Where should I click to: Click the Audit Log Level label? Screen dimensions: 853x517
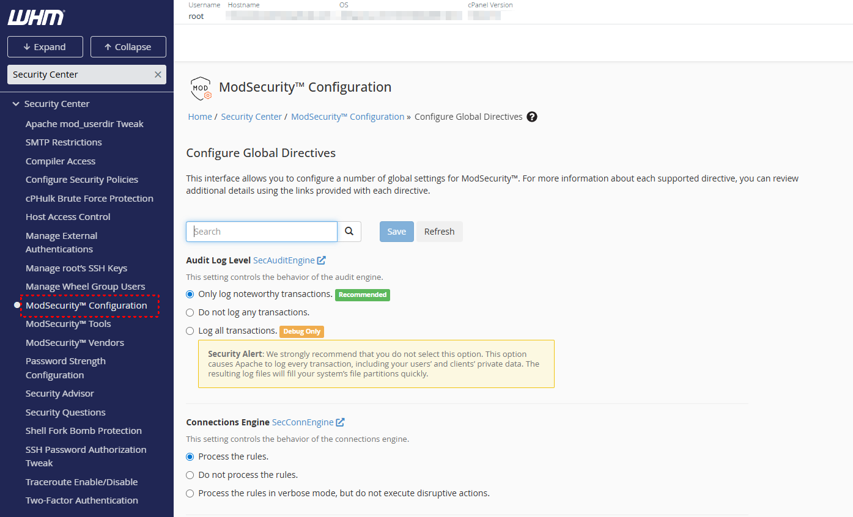click(218, 260)
